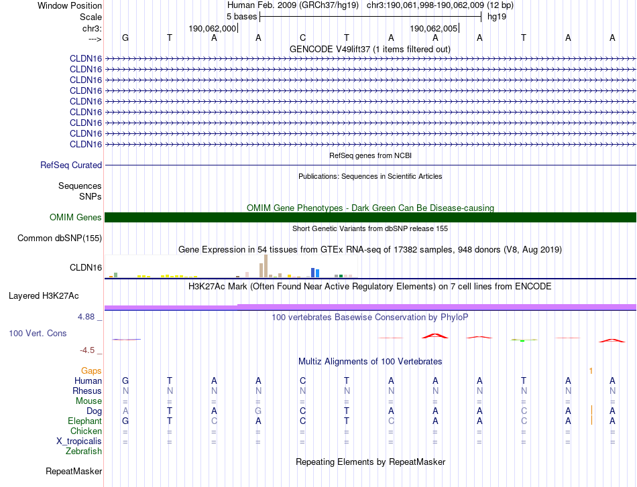Click the X_tropicalis species label

point(79,441)
